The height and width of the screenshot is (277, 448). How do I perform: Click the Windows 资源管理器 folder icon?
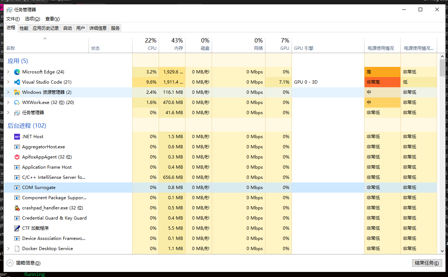coord(17,92)
